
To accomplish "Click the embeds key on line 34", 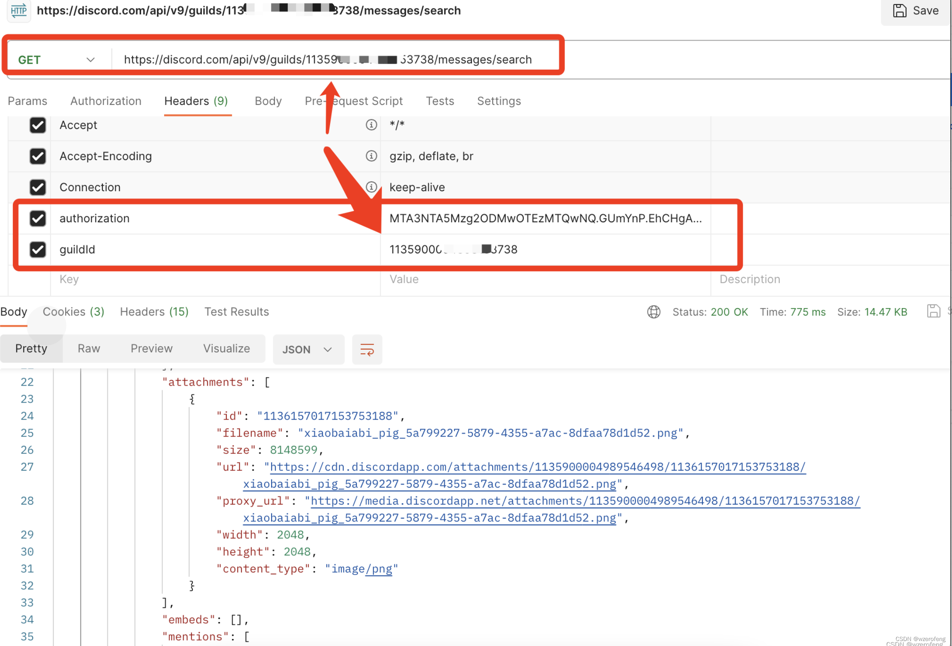I will [189, 620].
